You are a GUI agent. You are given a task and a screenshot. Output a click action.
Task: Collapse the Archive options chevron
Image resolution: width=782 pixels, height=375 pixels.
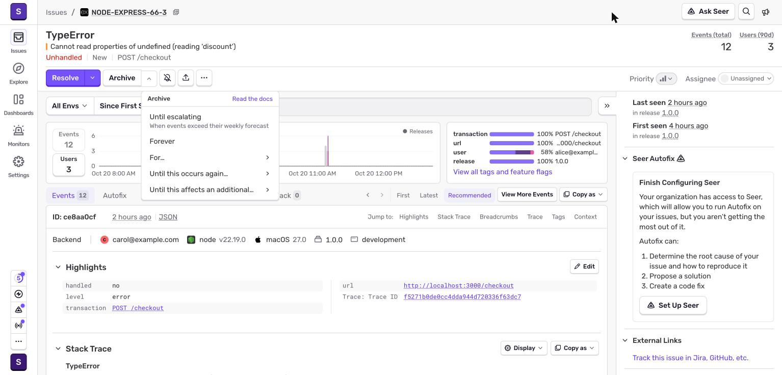[148, 78]
